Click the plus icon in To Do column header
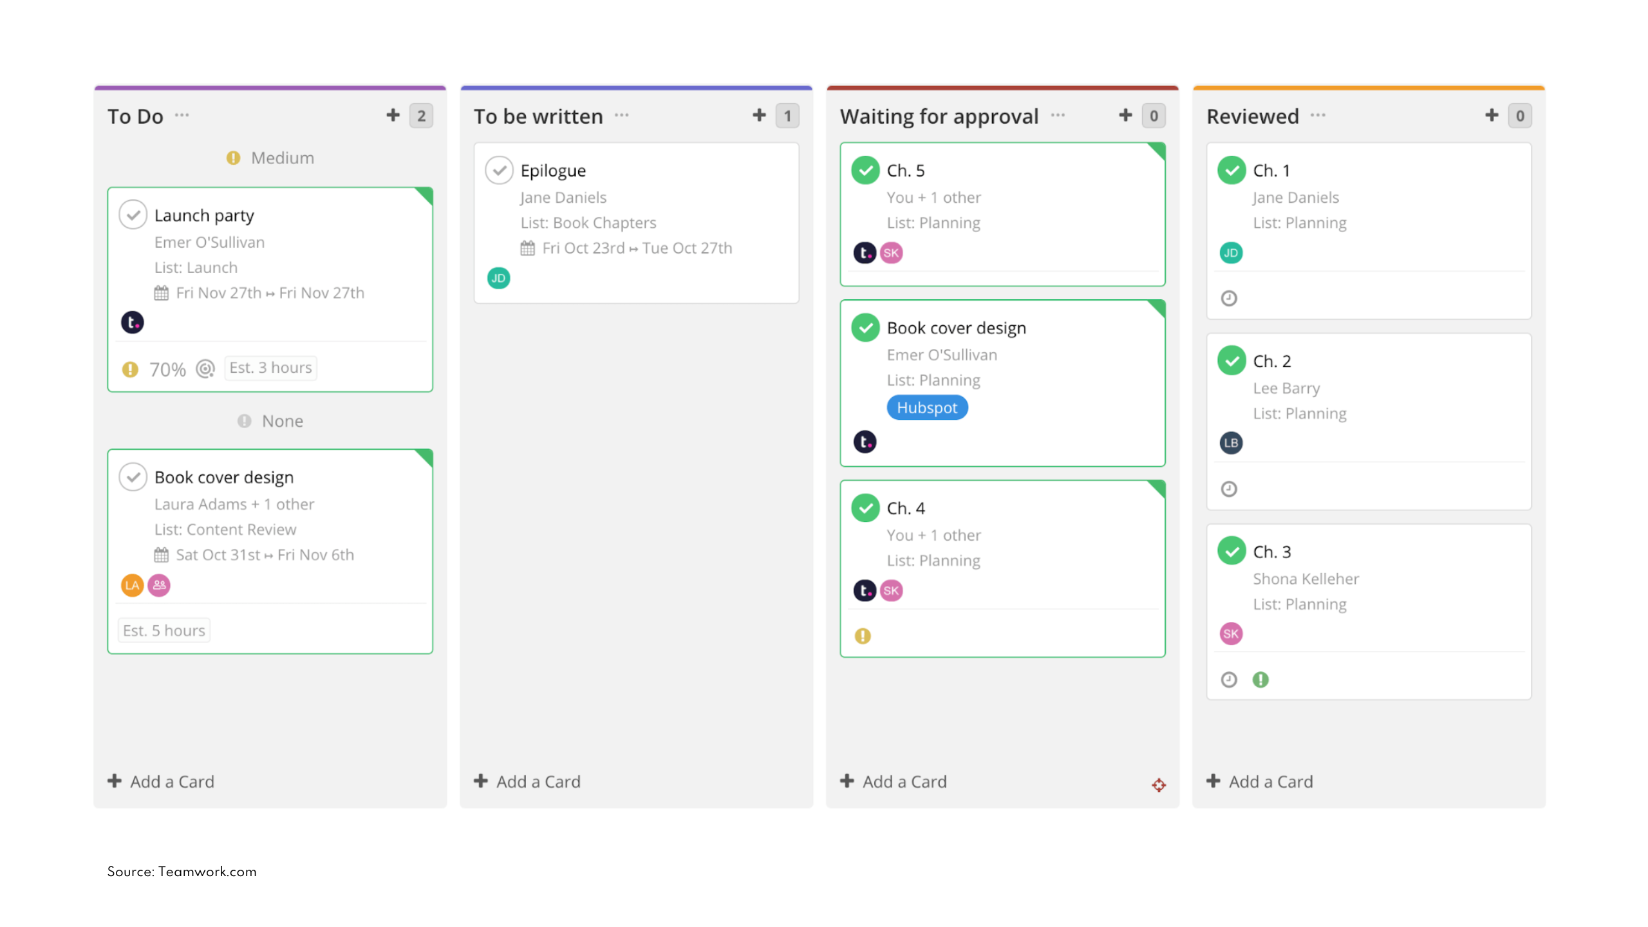Viewport: 1648px width, 927px height. [x=393, y=115]
